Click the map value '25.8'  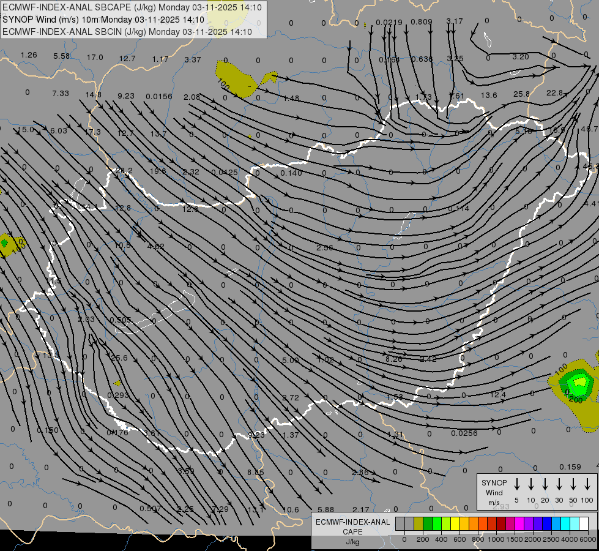click(521, 94)
